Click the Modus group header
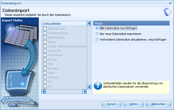 tap(131, 23)
